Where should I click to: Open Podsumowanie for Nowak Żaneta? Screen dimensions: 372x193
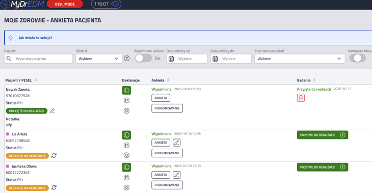click(167, 108)
